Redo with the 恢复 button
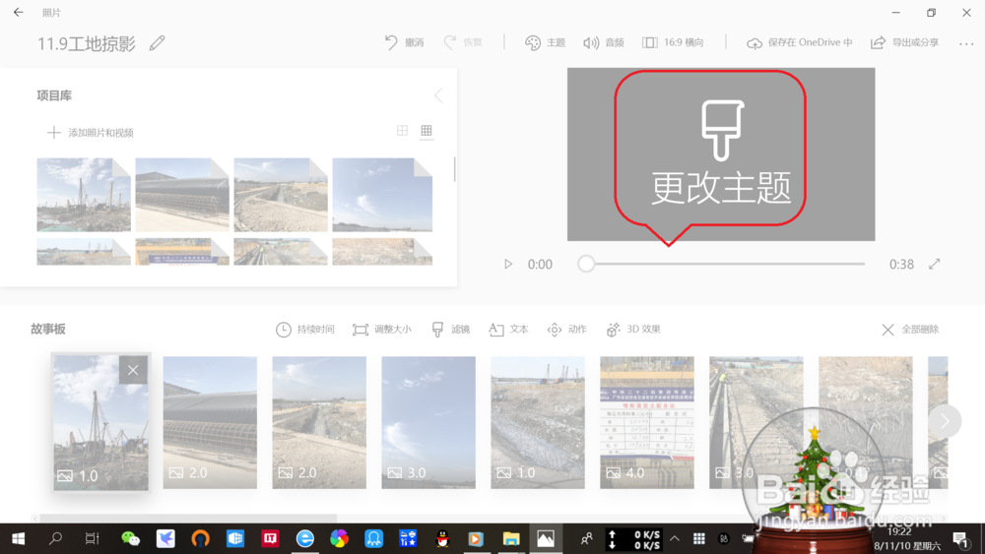The image size is (985, 554). coord(463,42)
